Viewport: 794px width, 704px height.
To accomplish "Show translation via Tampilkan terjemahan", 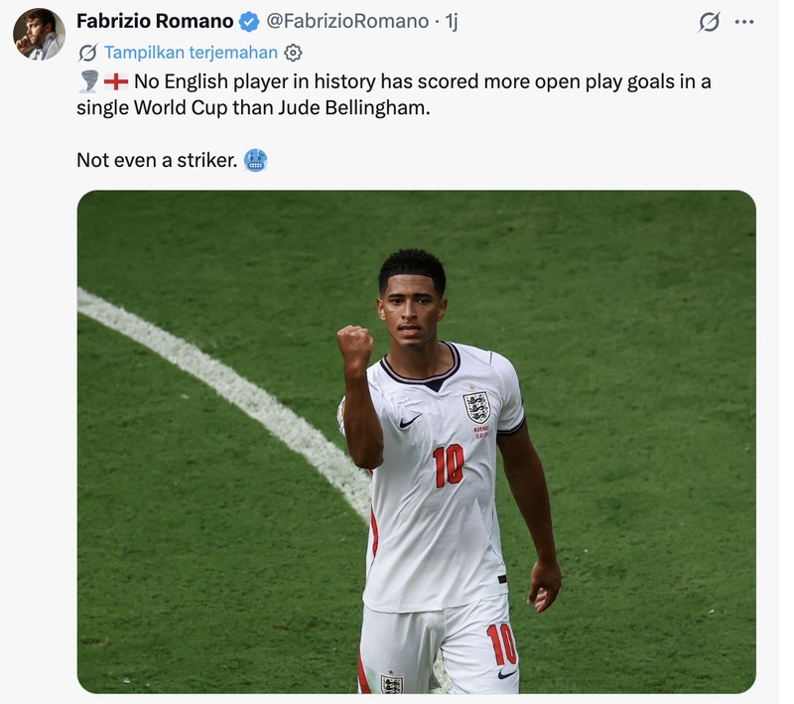I will [x=191, y=53].
